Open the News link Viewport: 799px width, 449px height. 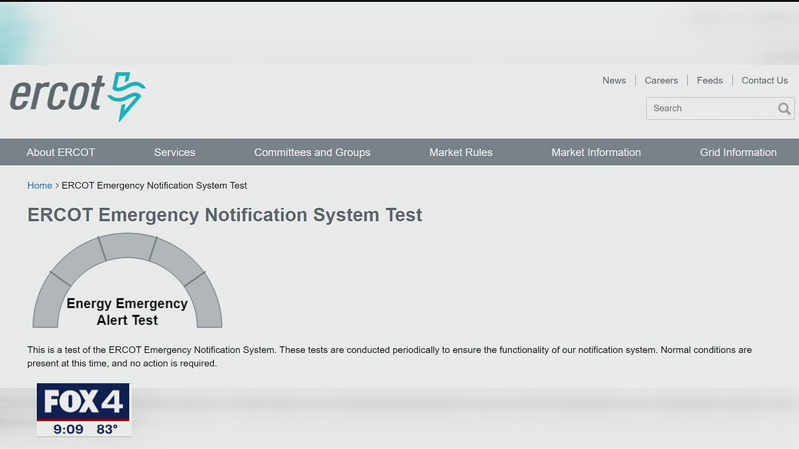point(614,80)
